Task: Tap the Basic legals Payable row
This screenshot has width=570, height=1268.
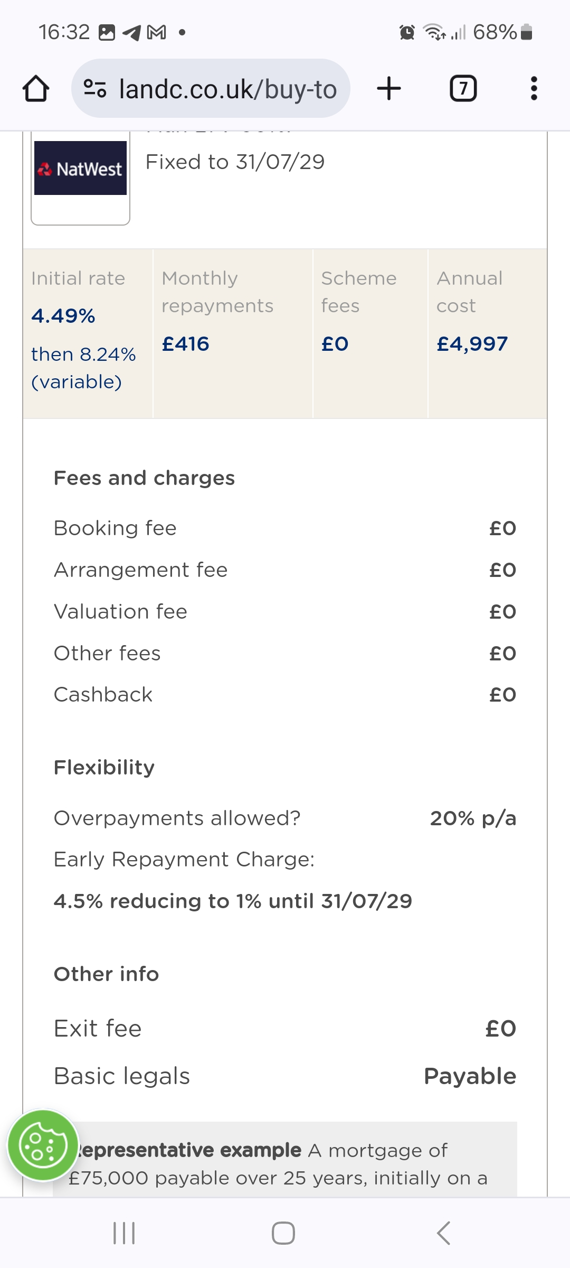Action: click(285, 1076)
